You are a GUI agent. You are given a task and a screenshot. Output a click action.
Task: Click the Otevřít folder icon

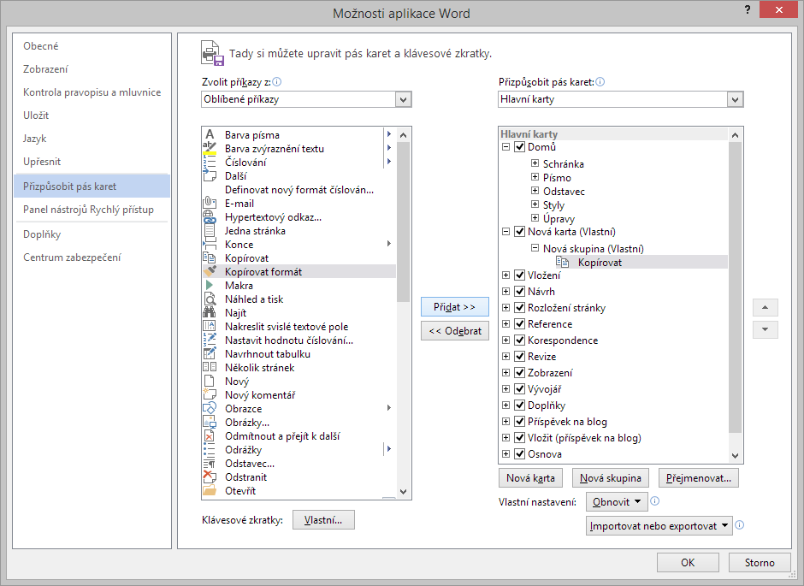tap(210, 491)
